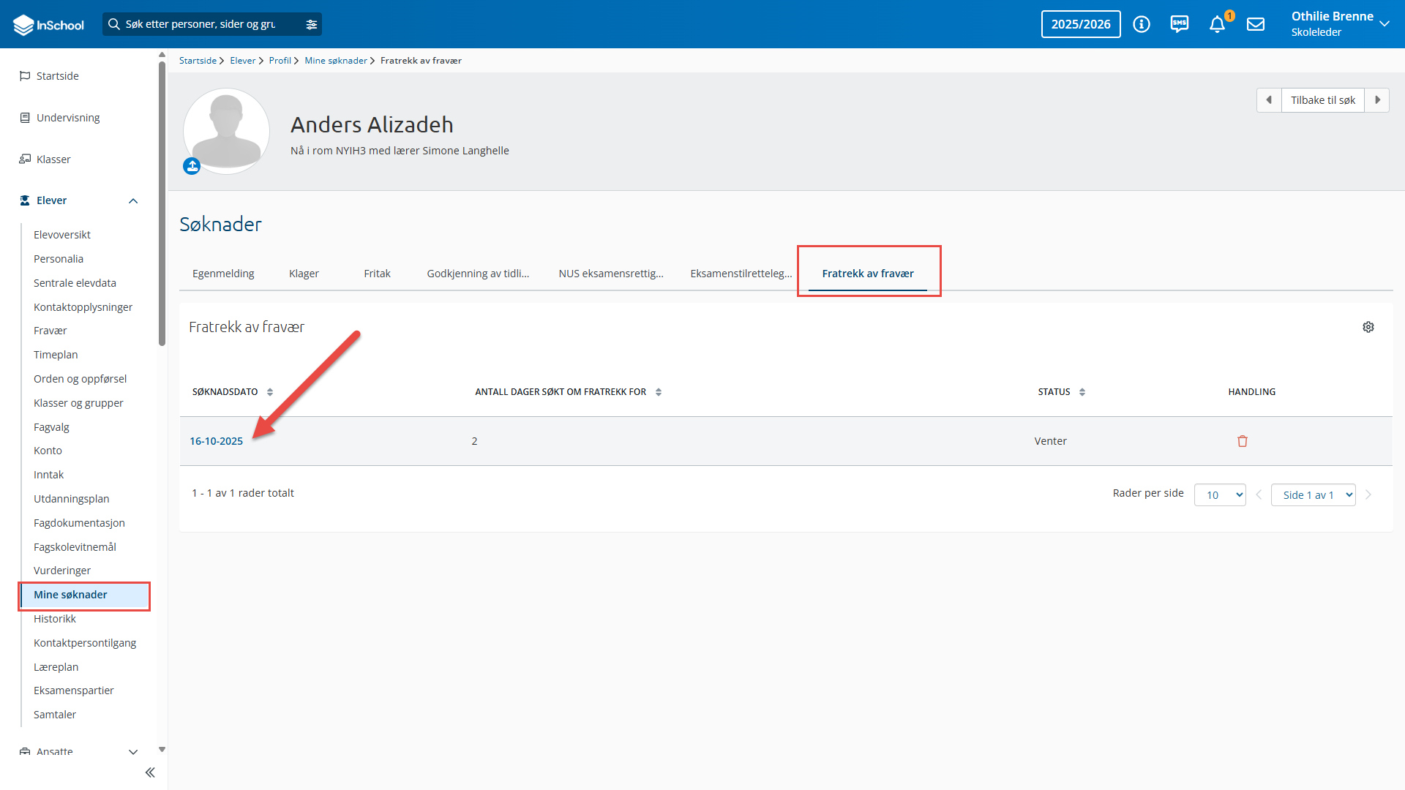Viewport: 1405px width, 790px height.
Task: Open Rader per side dropdown
Action: coord(1220,495)
